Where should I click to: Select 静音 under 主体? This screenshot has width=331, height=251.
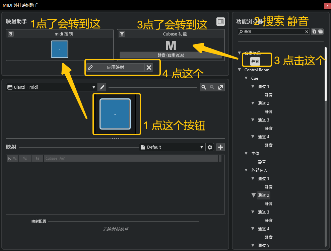(x=262, y=162)
